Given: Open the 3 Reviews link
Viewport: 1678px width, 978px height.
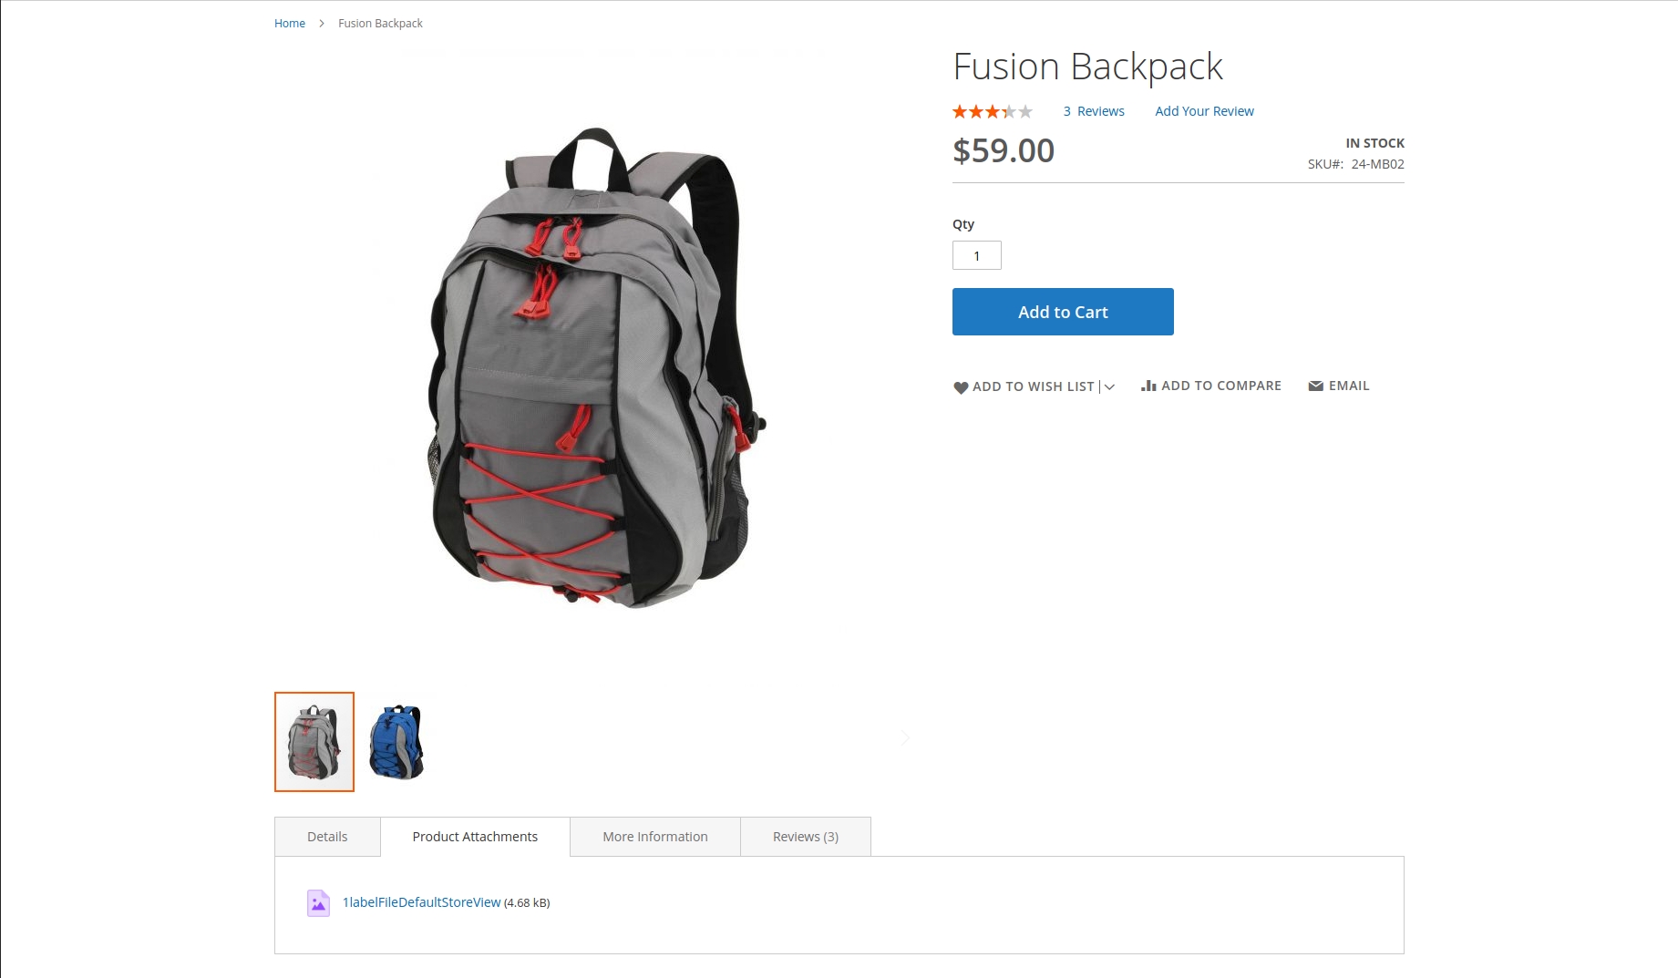Looking at the screenshot, I should pos(1094,111).
